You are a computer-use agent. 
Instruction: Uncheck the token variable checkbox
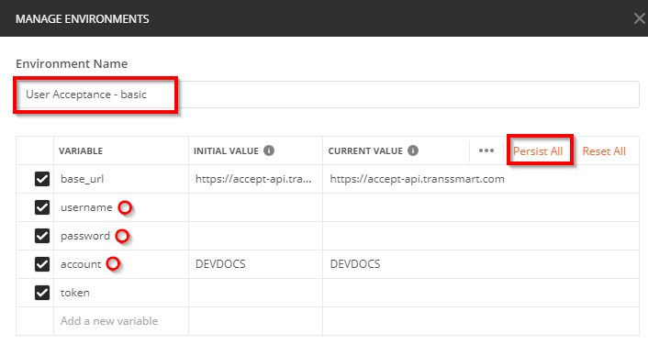coord(42,293)
